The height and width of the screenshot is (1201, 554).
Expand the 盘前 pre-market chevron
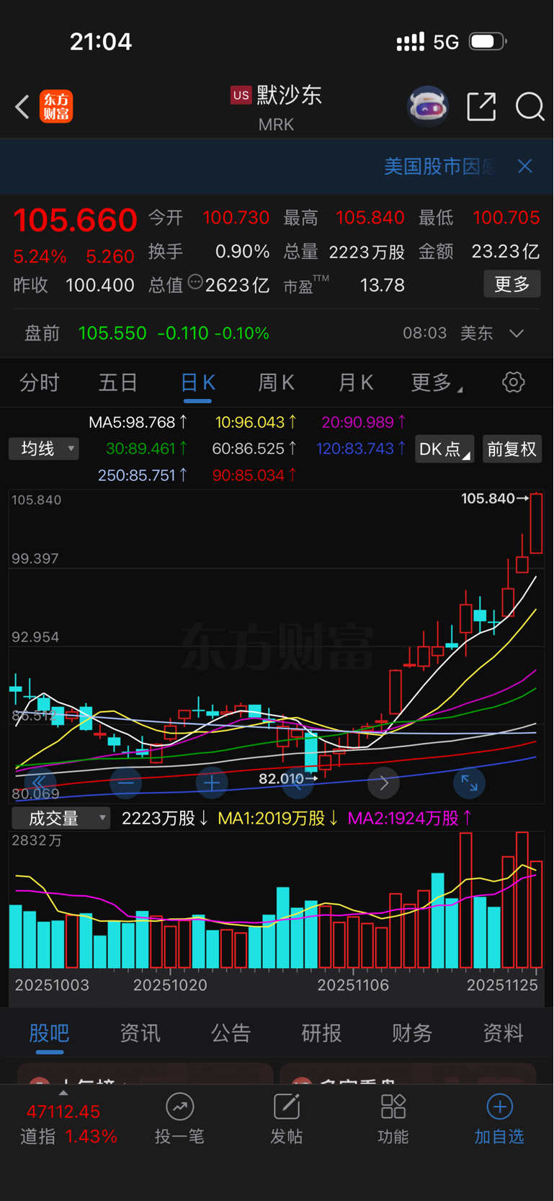coord(516,333)
